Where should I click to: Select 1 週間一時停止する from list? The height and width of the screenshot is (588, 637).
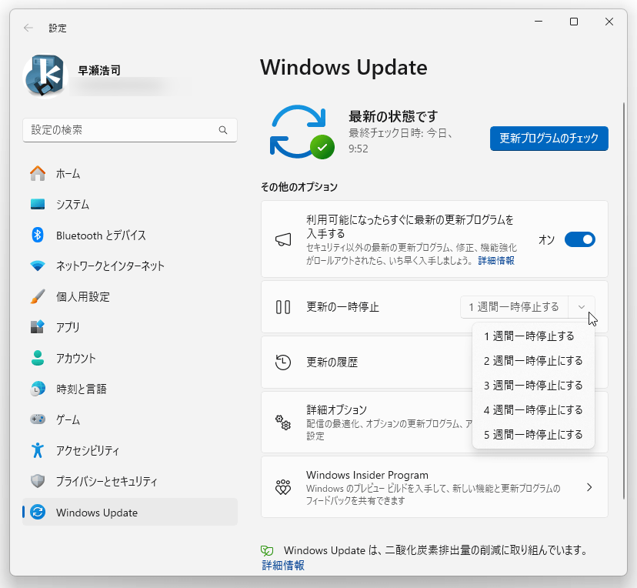pyautogui.click(x=533, y=336)
